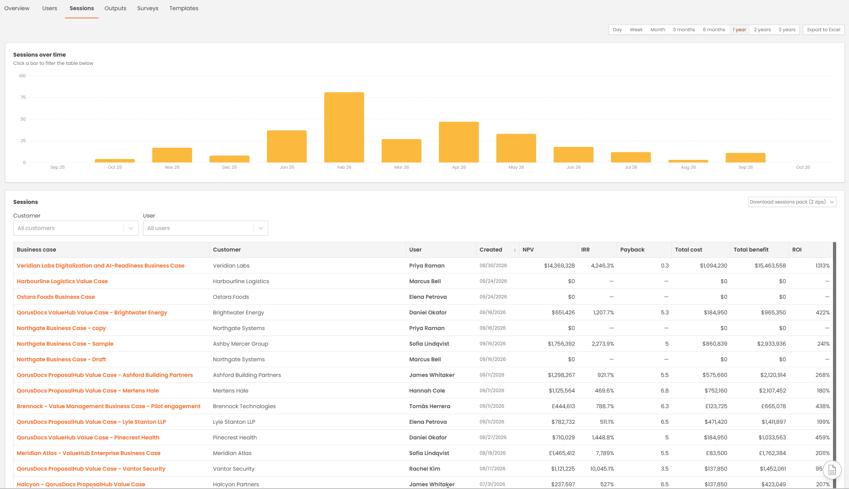Screen dimensions: 849x489
Task: Click the Sep 26 chart bar
Action: 745,158
